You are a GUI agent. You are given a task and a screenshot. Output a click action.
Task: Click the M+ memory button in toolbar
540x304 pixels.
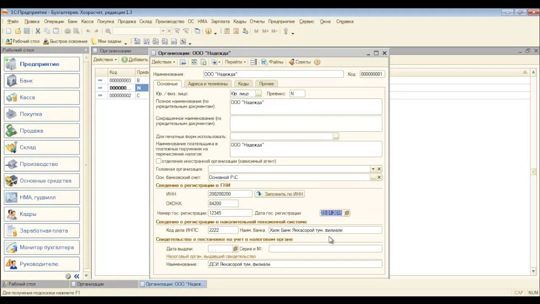(x=265, y=31)
